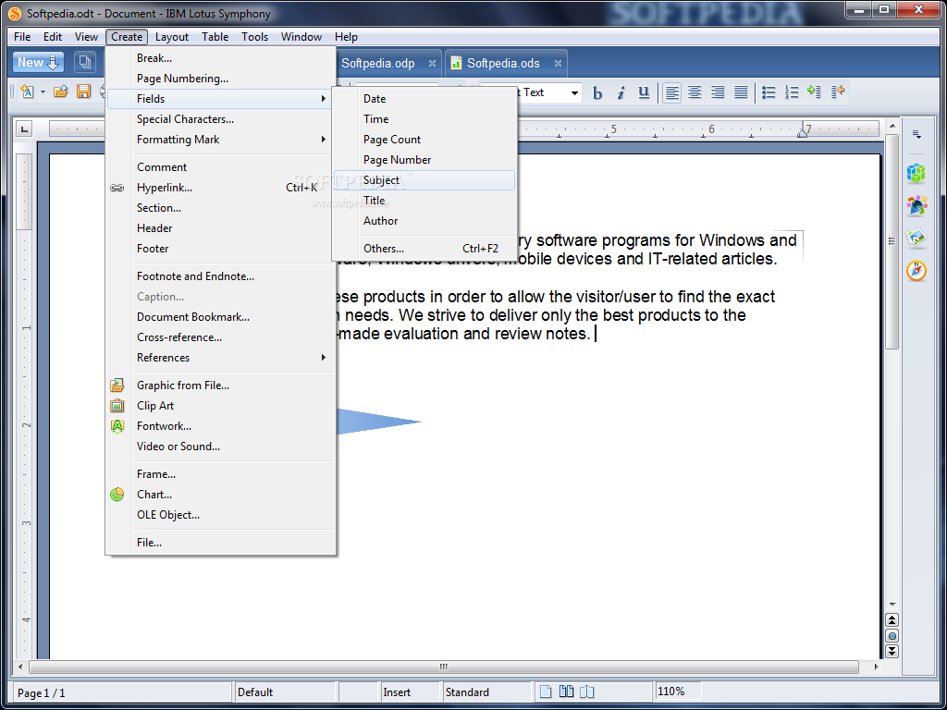Click the navigation circle button
Image resolution: width=947 pixels, height=710 pixels.
point(892,636)
